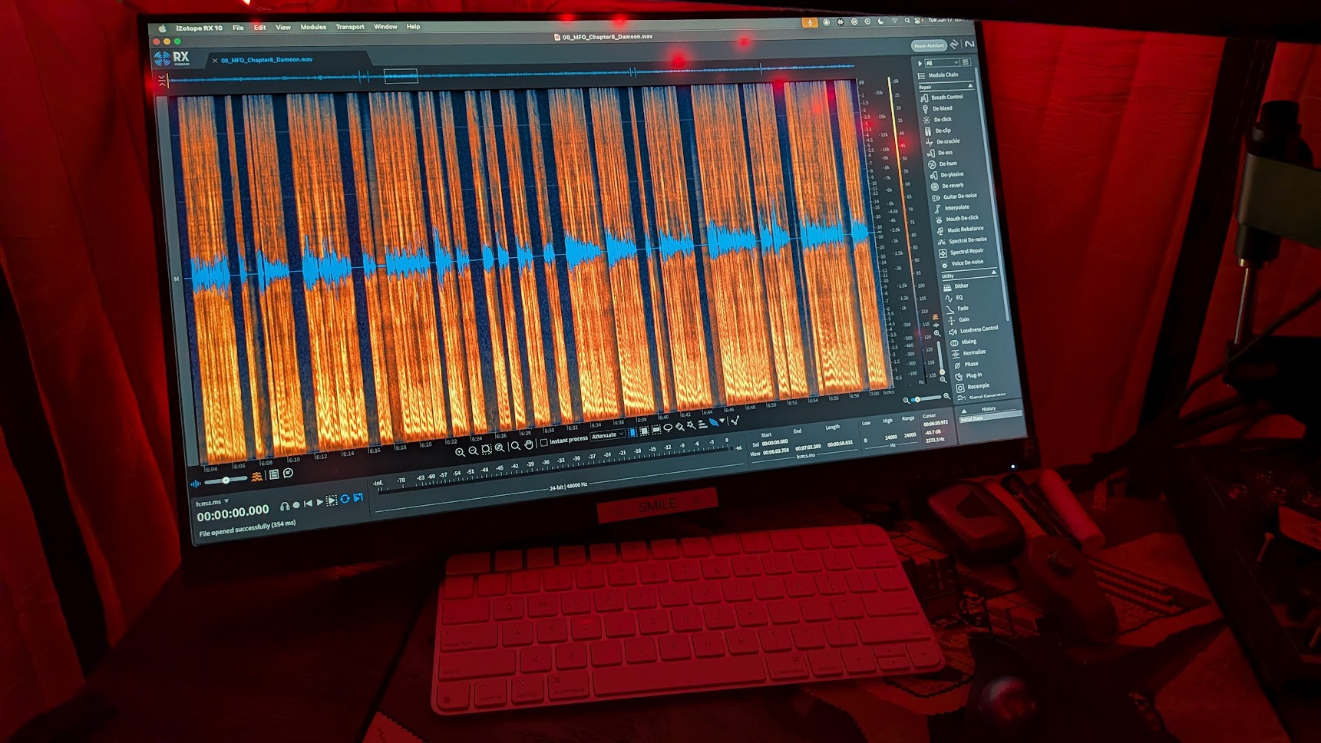1321x743 pixels.
Task: Select the lasso selection tool
Action: (x=668, y=428)
